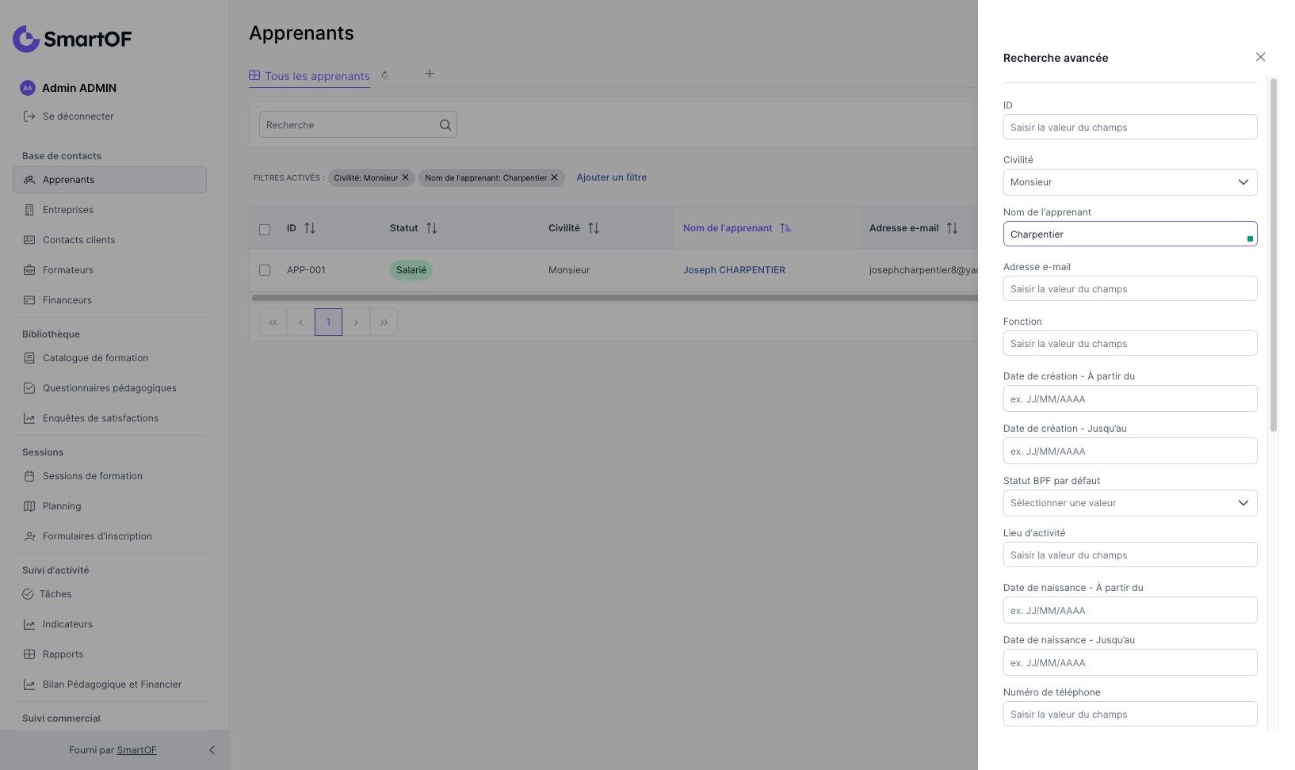1295x770 pixels.
Task: Focus the Numéro de téléphone field
Action: [1130, 714]
